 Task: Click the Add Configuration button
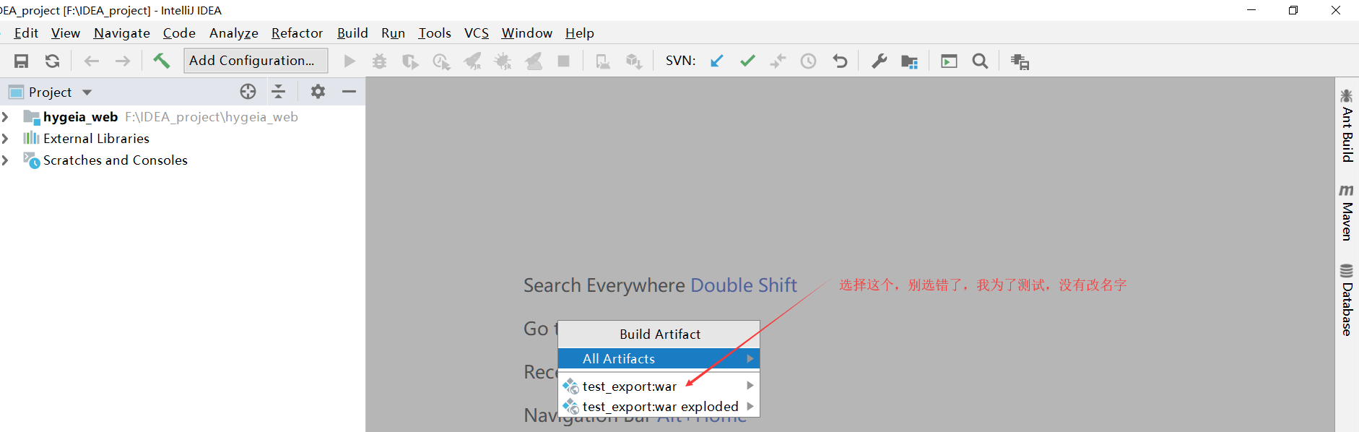256,61
